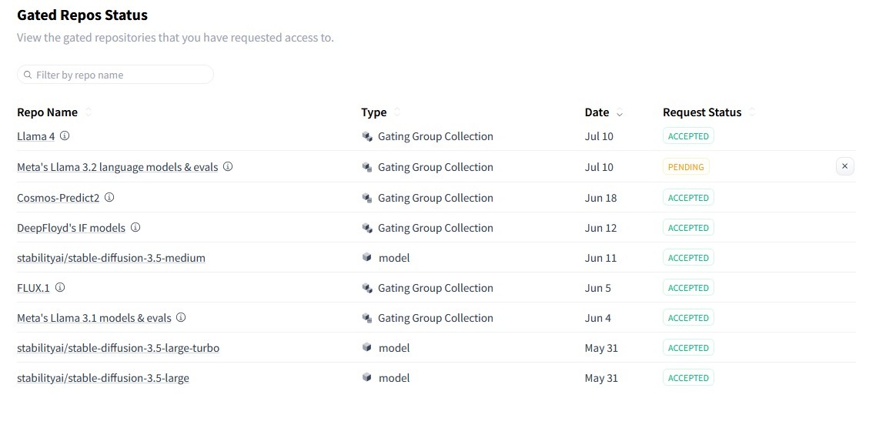The image size is (886, 428).
Task: Focus the Filter by repo name field
Action: click(119, 75)
